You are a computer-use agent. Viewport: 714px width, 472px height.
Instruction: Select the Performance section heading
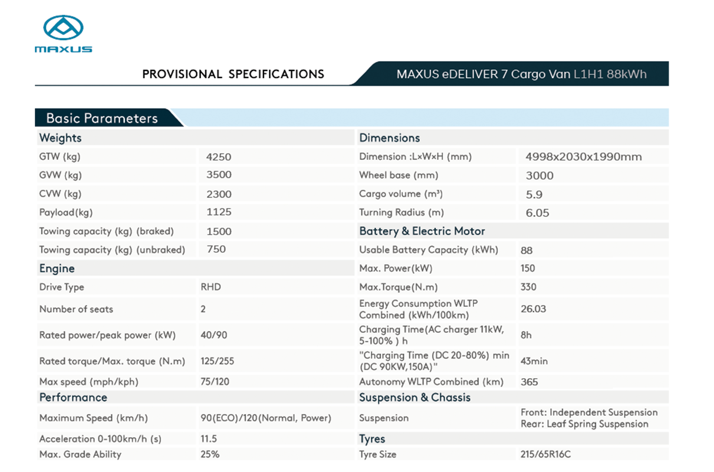[73, 397]
